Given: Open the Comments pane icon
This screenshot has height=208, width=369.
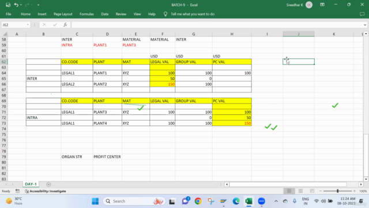Looking at the screenshot, I should 362,14.
